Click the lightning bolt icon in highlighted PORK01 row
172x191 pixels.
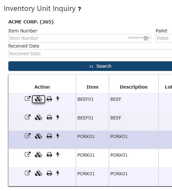[x=58, y=136]
